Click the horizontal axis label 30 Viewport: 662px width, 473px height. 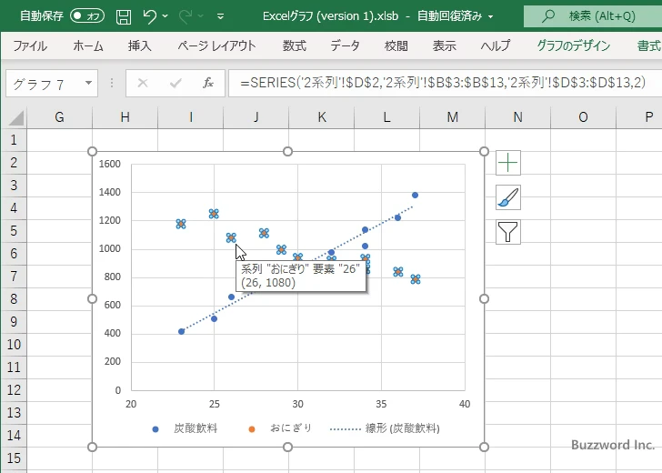click(x=297, y=404)
